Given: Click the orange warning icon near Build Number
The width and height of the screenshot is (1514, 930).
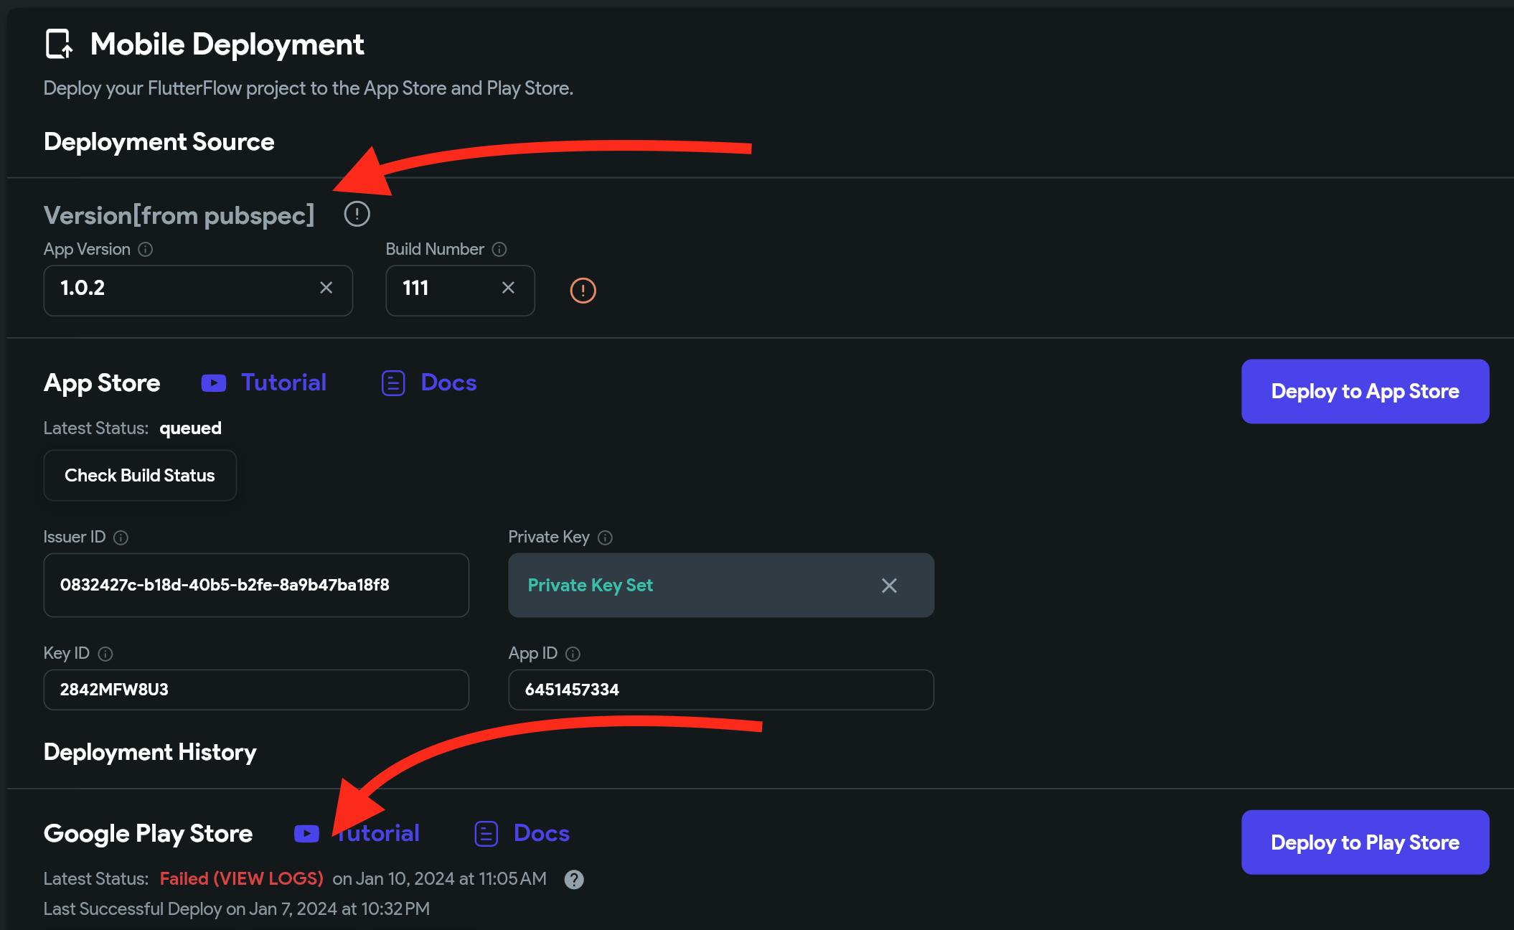Looking at the screenshot, I should point(583,291).
